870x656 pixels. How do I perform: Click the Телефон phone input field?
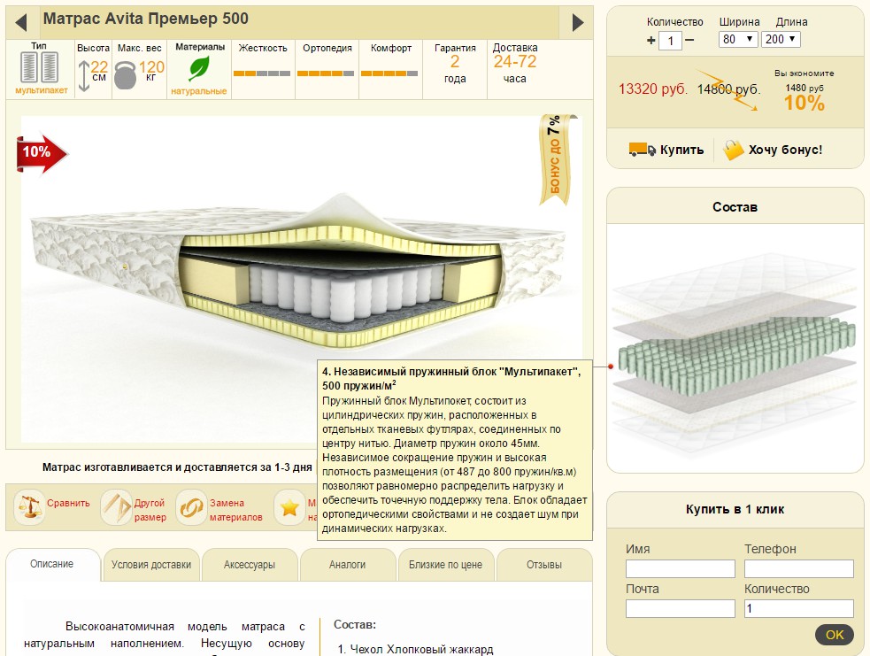[798, 568]
